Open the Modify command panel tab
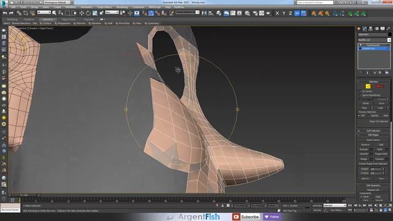393x221 pixels. pos(365,29)
